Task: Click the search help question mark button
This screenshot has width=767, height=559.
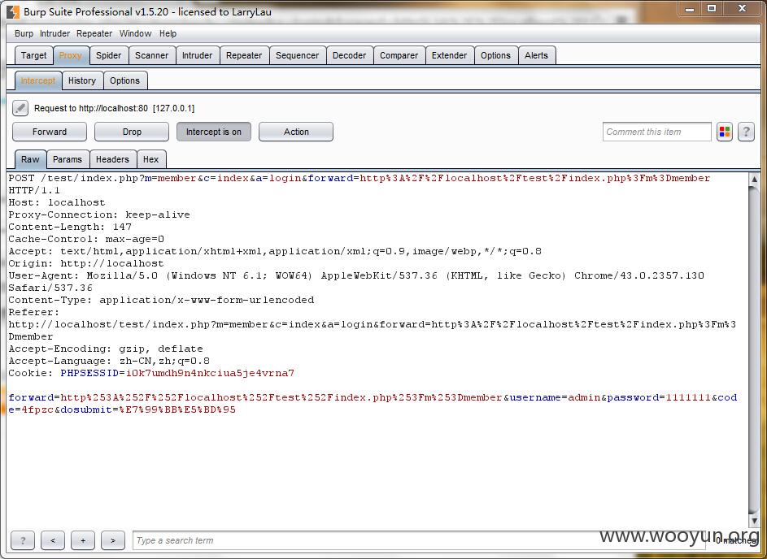Action: pyautogui.click(x=23, y=540)
